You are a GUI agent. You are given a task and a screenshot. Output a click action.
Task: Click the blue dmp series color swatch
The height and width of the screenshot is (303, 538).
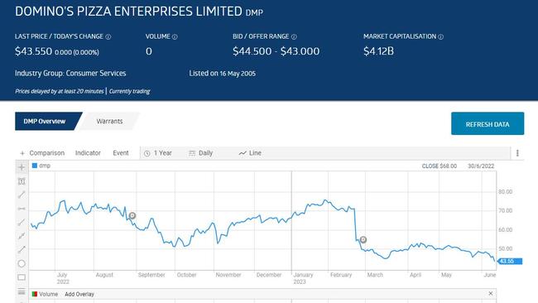tap(35, 166)
